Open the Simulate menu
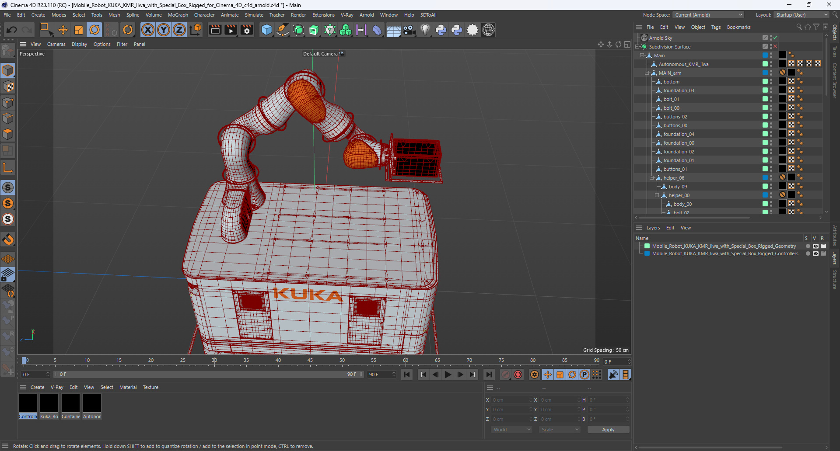This screenshot has width=840, height=451. tap(254, 15)
